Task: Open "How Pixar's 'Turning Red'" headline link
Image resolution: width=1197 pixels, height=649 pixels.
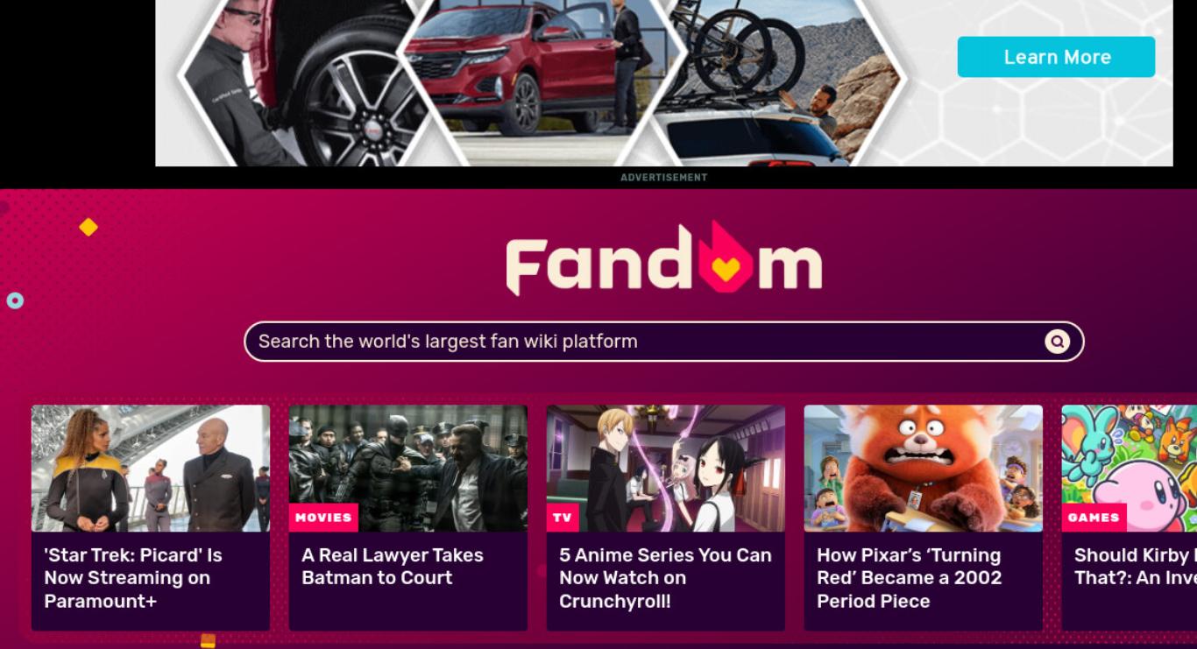Action: coord(910,578)
